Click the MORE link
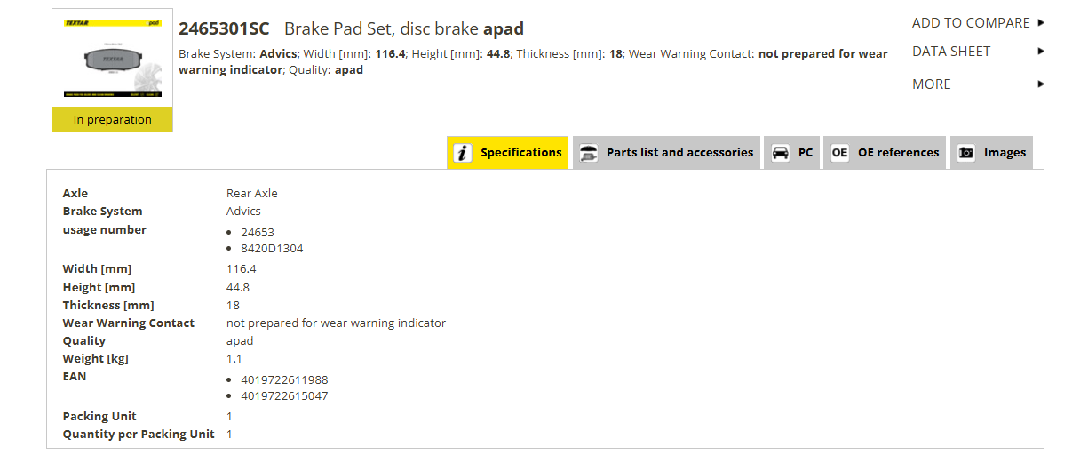The height and width of the screenshot is (455, 1088). (932, 84)
